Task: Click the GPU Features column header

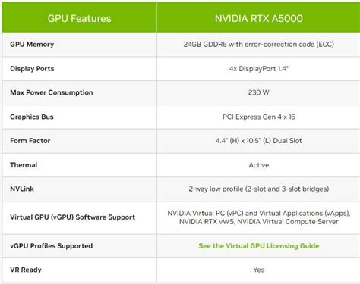Action: point(79,18)
